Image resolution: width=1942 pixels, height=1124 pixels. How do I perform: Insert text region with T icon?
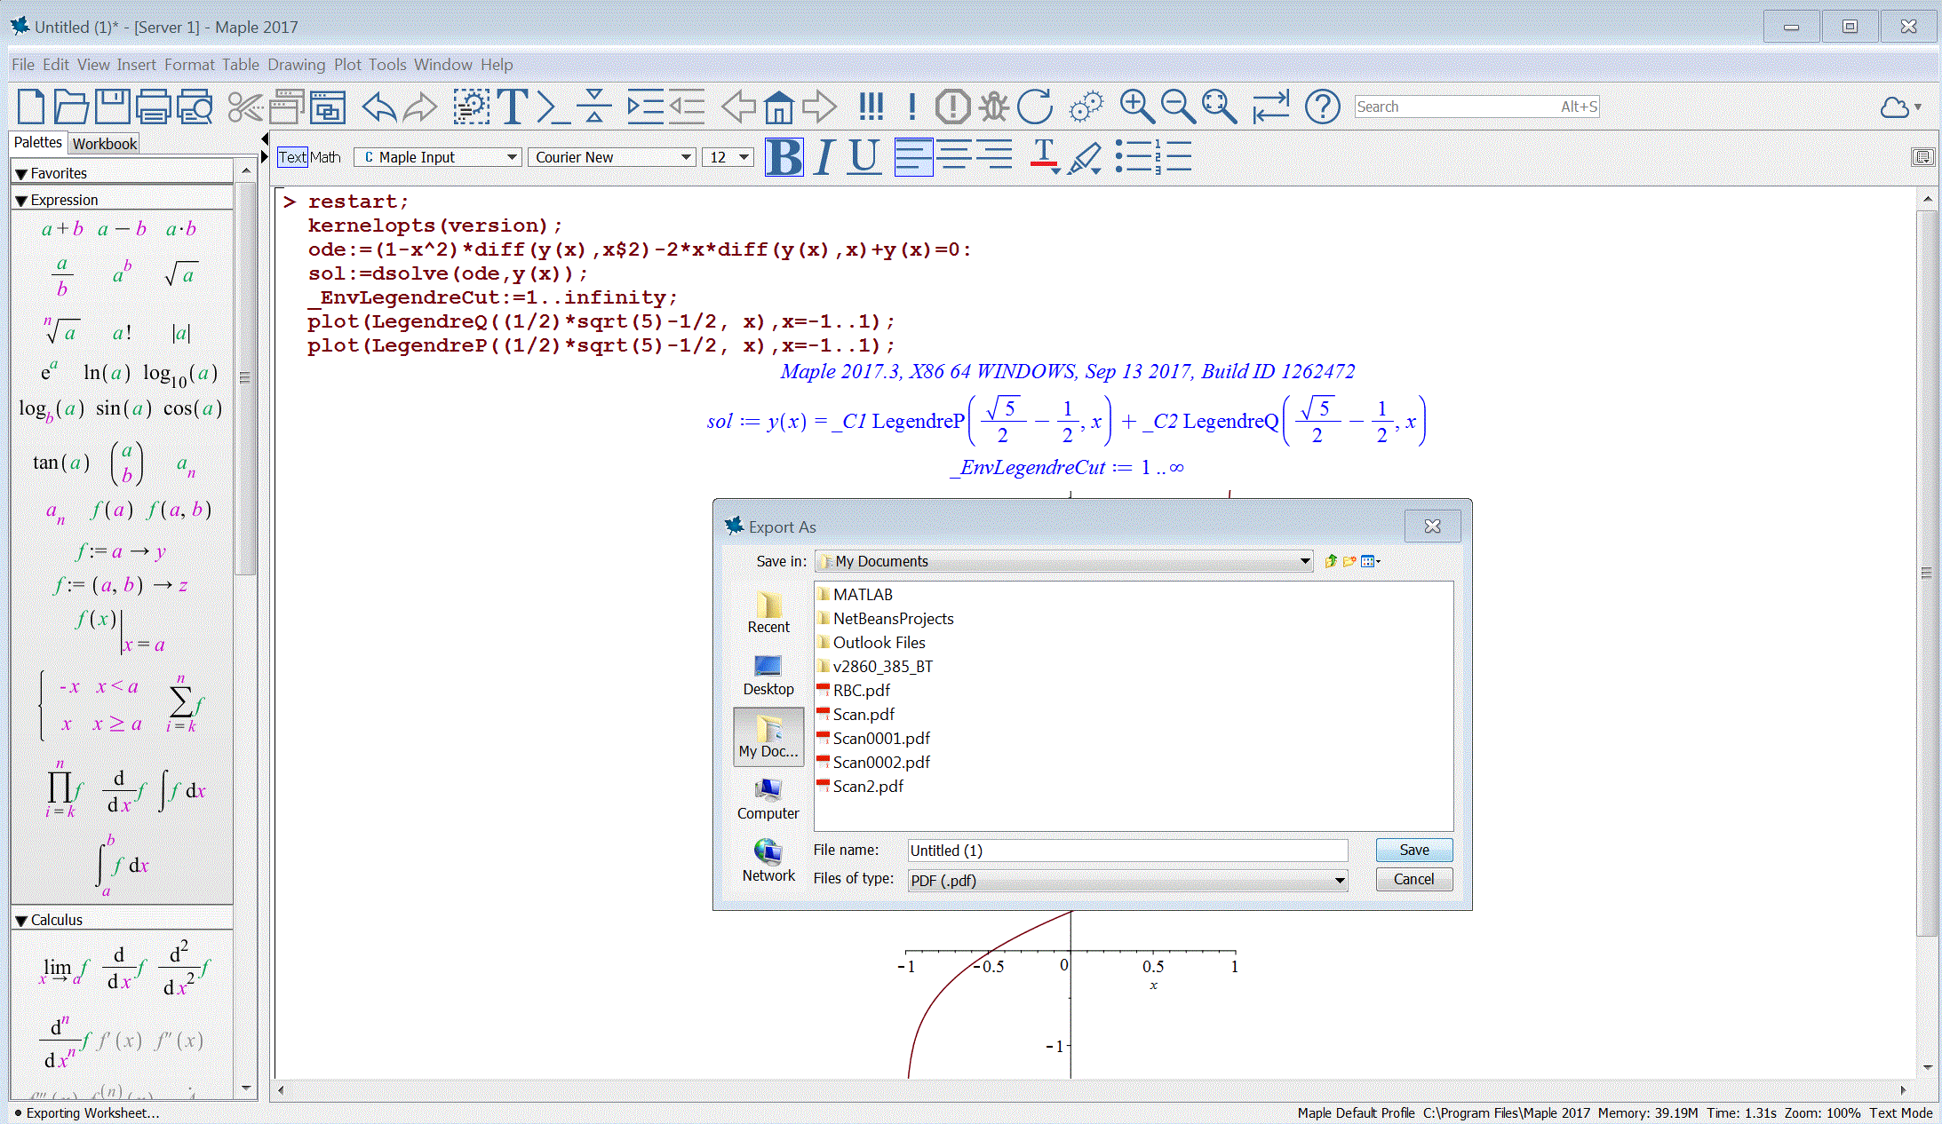513,107
